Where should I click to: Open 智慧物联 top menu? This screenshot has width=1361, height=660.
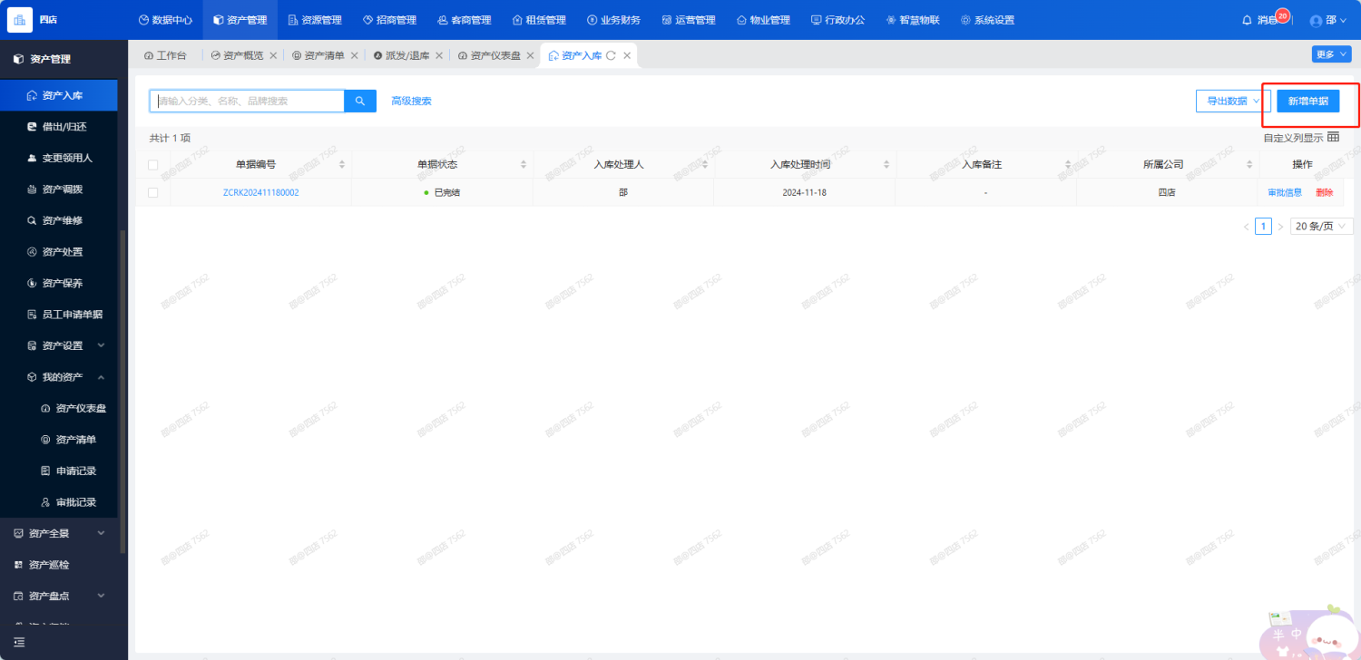click(913, 20)
